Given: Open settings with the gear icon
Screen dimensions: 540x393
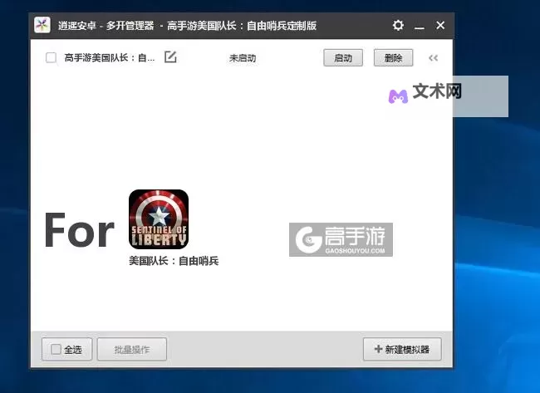Looking at the screenshot, I should 398,26.
